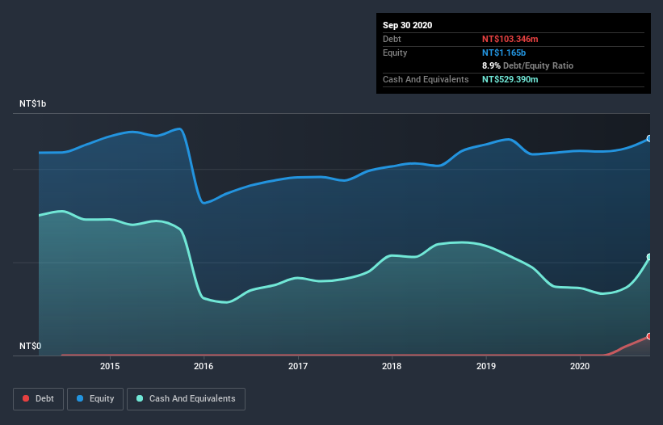Click the NT$0 y-axis label
This screenshot has width=663, height=425.
31,346
